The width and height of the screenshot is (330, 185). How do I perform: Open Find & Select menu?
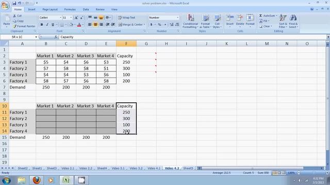[293, 21]
